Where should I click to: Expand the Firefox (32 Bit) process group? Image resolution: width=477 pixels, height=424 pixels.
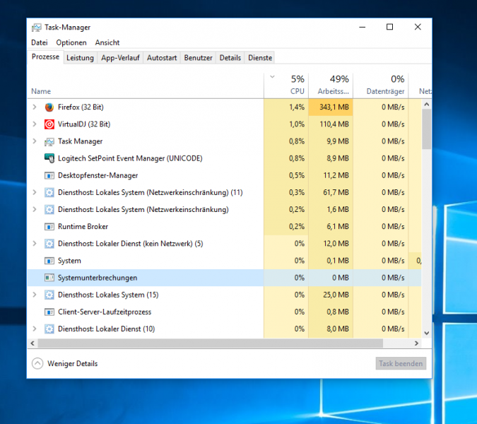[x=35, y=107]
